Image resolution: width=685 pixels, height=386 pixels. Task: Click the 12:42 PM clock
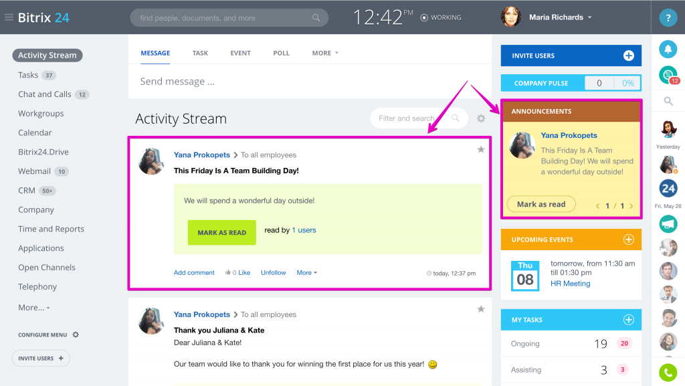tap(383, 17)
